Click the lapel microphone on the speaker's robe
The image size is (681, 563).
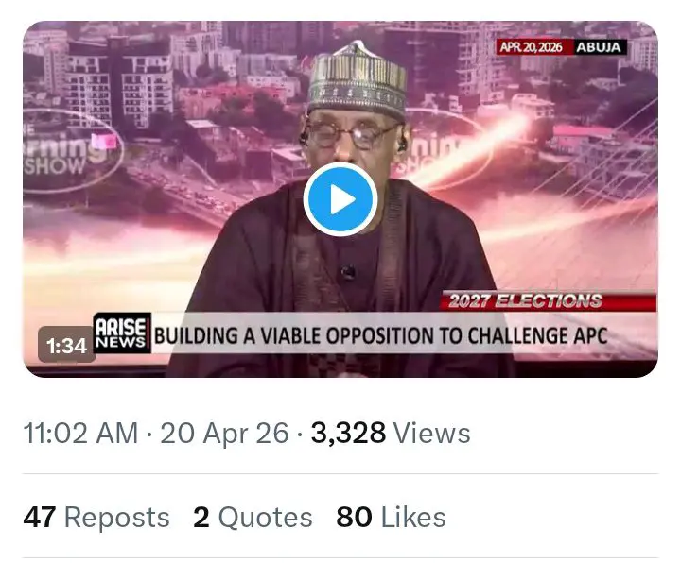pos(348,272)
